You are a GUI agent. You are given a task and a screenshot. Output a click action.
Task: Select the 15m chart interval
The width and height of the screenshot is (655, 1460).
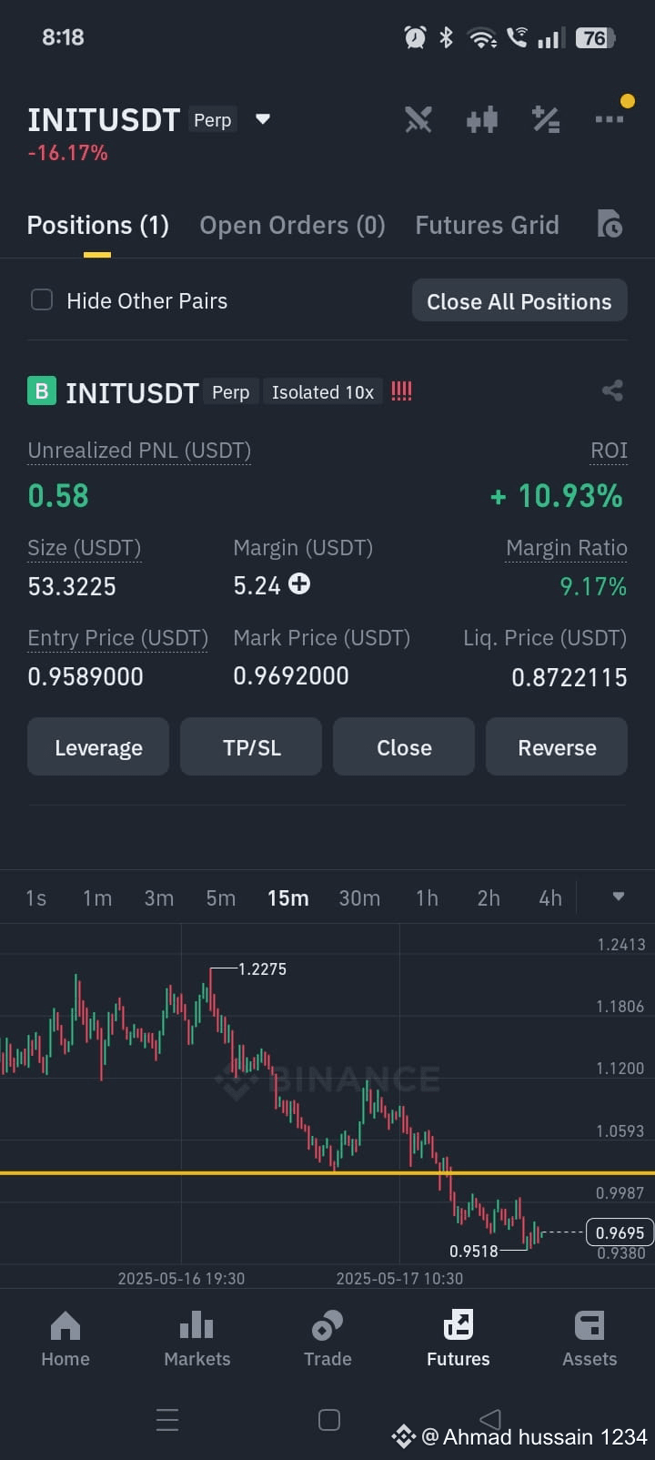287,898
